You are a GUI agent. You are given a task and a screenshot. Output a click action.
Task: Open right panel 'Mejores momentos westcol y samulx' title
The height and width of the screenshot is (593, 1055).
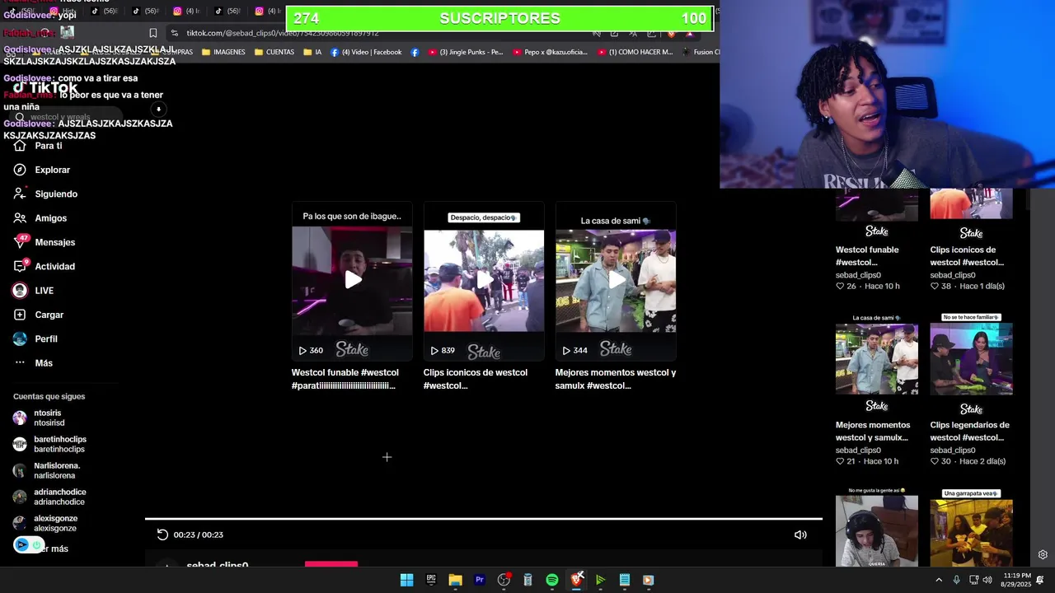tap(873, 432)
